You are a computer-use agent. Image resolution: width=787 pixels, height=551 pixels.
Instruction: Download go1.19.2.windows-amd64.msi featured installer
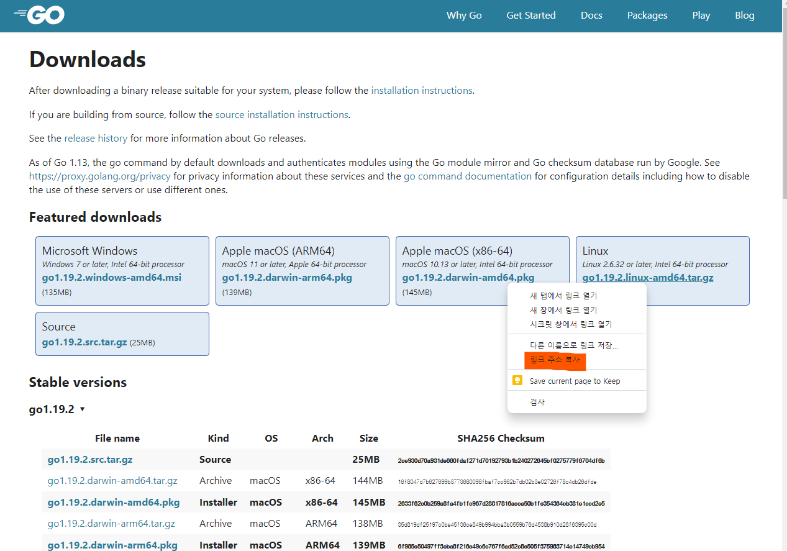(112, 278)
